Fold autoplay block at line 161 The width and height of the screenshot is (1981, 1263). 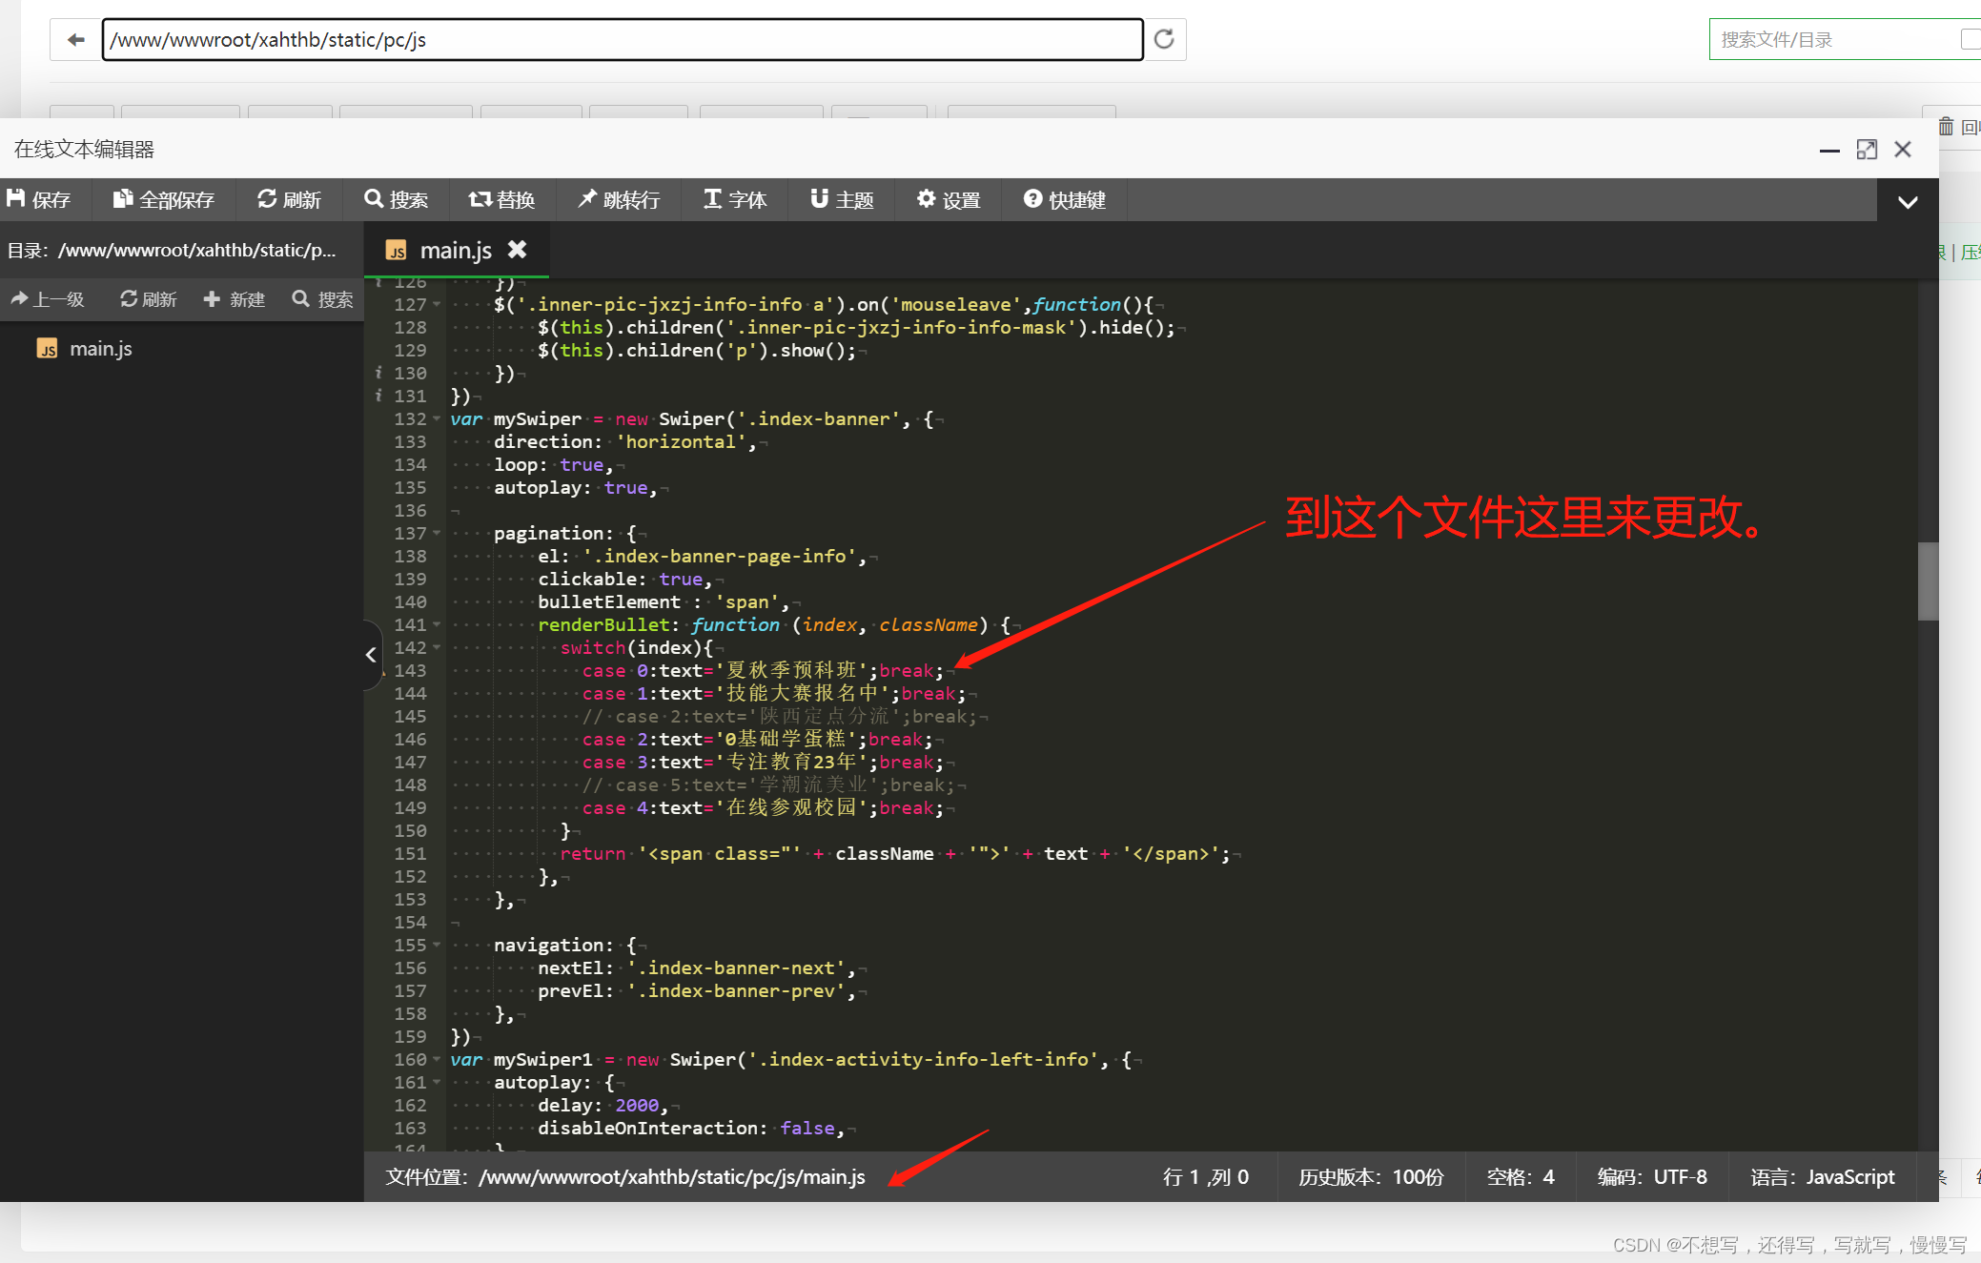(438, 1082)
